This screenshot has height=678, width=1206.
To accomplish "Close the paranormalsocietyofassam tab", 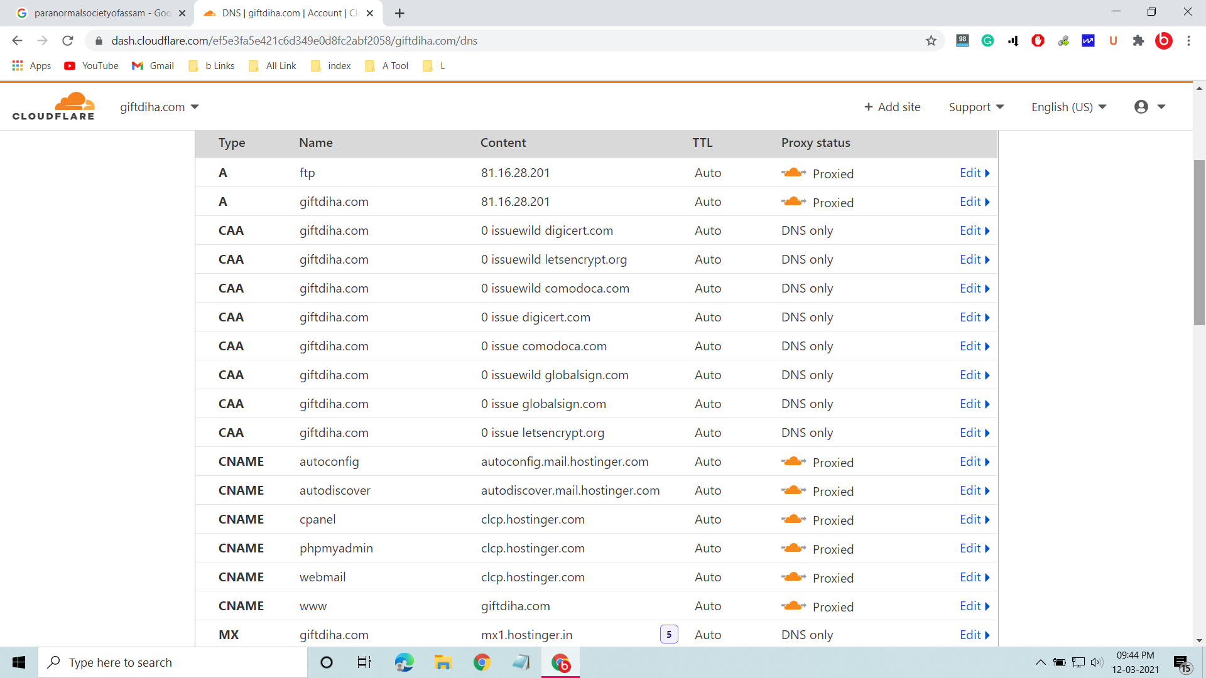I will pyautogui.click(x=182, y=13).
